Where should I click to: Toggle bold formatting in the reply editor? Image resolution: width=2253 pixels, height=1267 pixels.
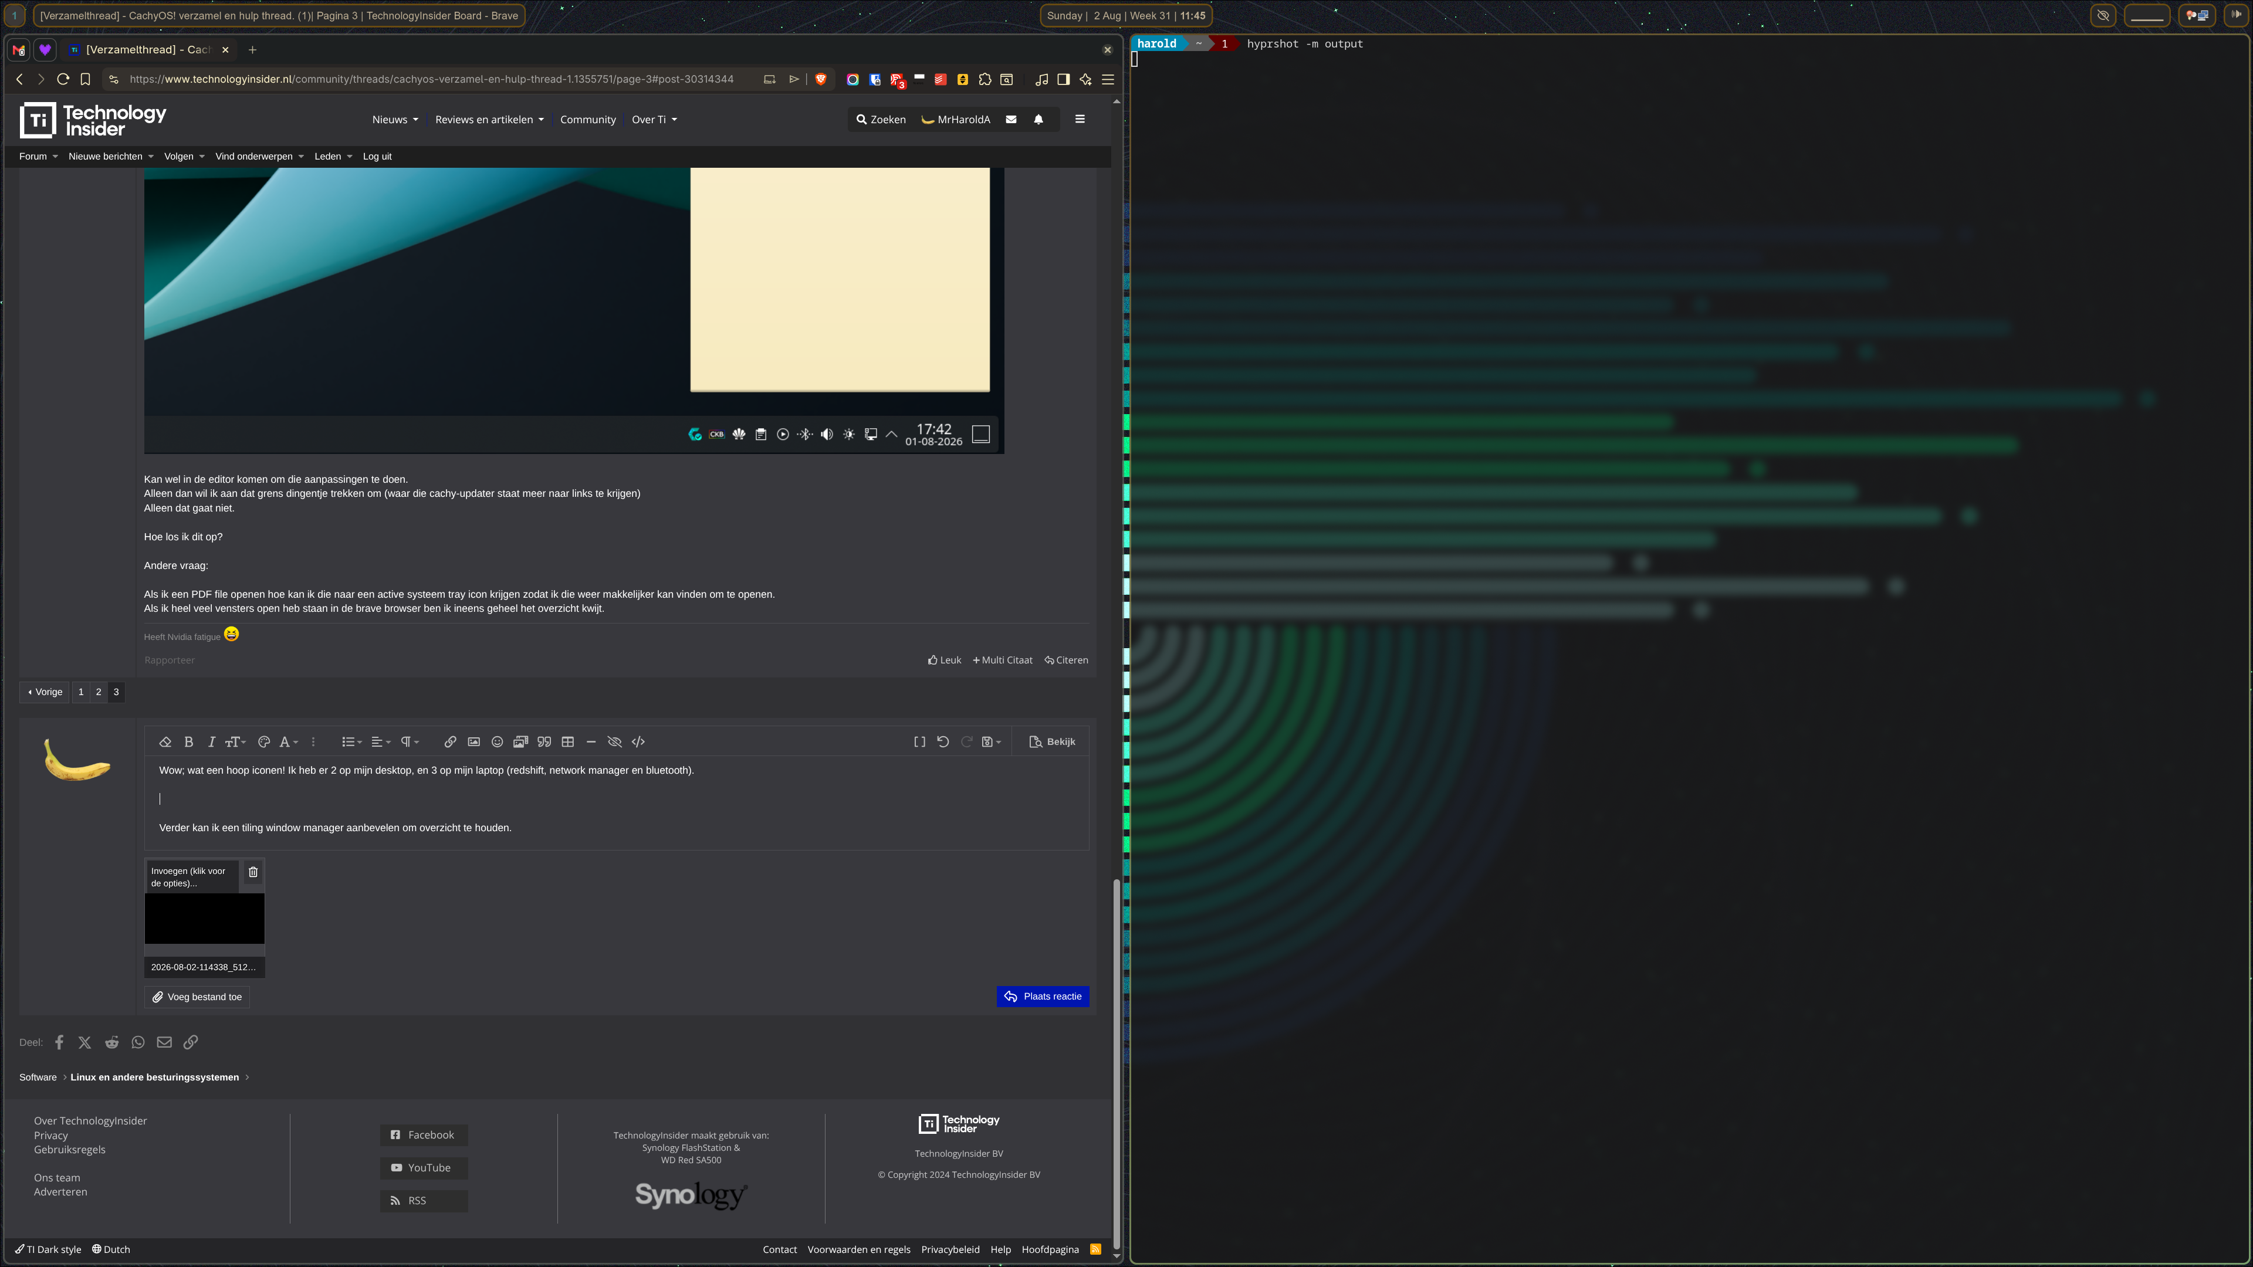[188, 743]
